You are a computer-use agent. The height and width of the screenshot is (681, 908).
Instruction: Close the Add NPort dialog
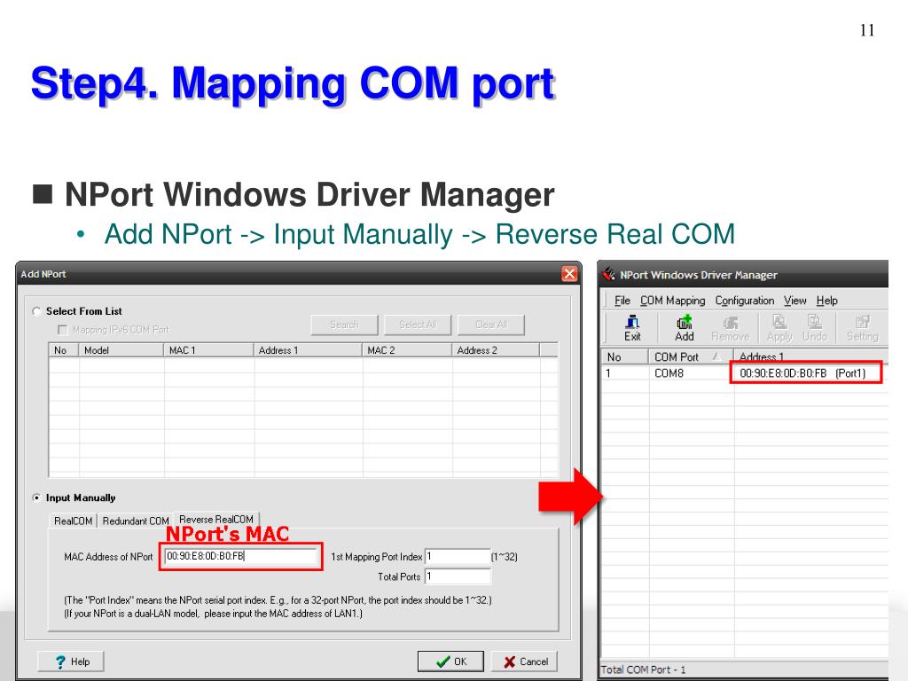[569, 274]
